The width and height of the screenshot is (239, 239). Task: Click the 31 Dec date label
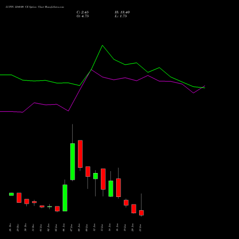pos(33,228)
